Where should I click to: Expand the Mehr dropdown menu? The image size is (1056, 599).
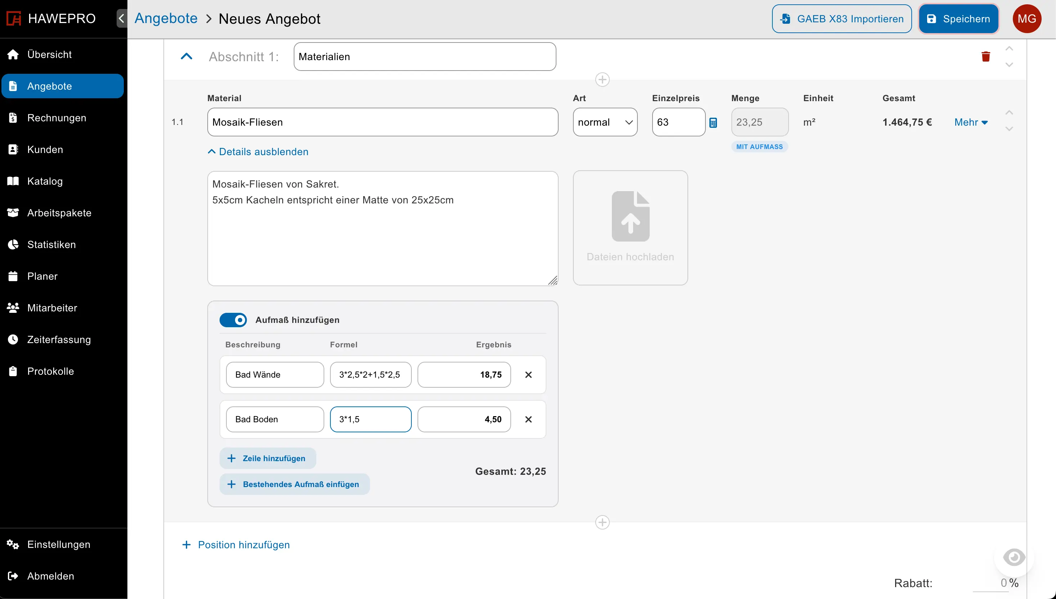(x=971, y=122)
